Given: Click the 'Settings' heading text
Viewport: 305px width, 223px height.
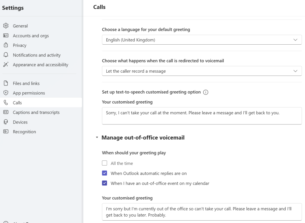Looking at the screenshot, I should [13, 8].
